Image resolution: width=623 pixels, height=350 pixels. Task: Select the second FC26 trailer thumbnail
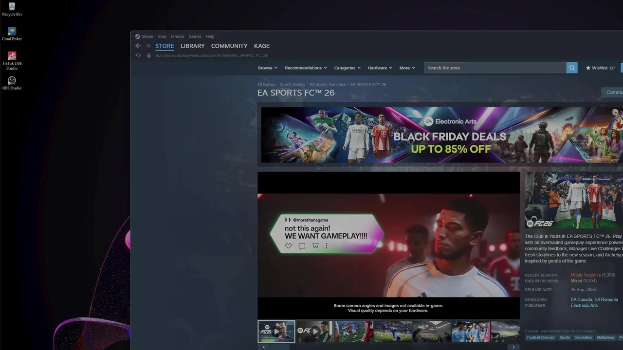pos(315,332)
